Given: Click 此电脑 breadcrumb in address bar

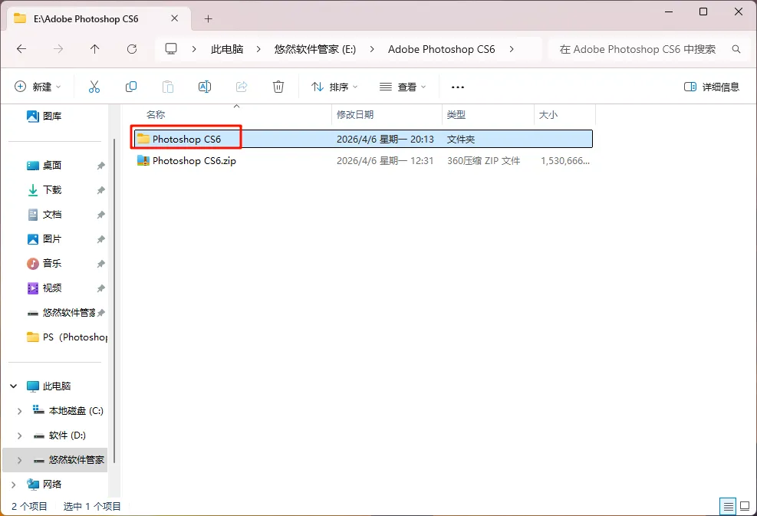Looking at the screenshot, I should pos(227,49).
